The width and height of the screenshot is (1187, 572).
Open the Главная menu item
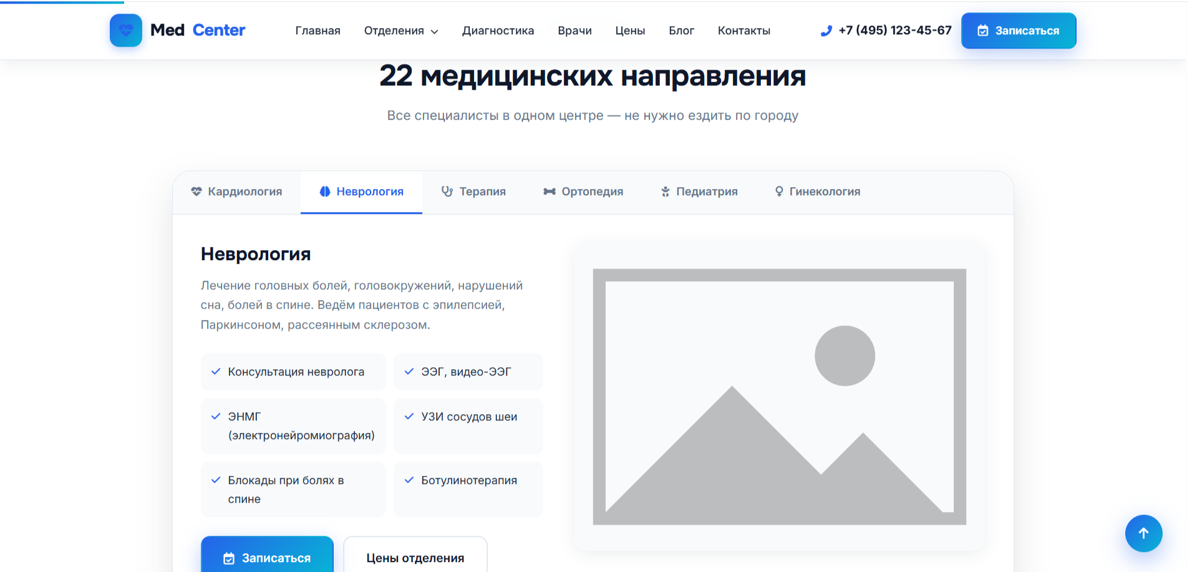click(x=318, y=31)
